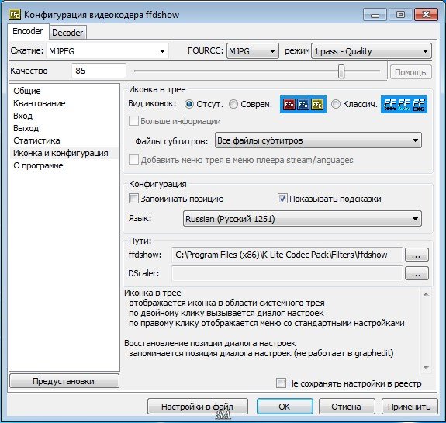Image resolution: width=446 pixels, height=423 pixels.
Task: Click the Предустановки button
Action: [x=64, y=381]
